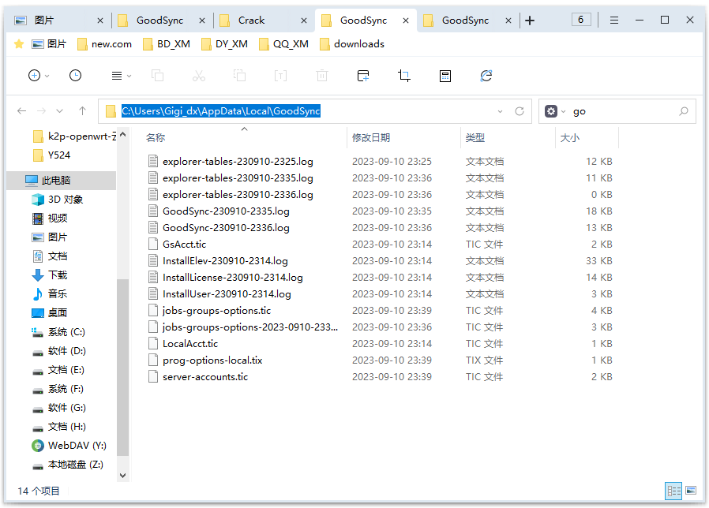Select file server-accounts.tic
The height and width of the screenshot is (508, 709).
[204, 377]
